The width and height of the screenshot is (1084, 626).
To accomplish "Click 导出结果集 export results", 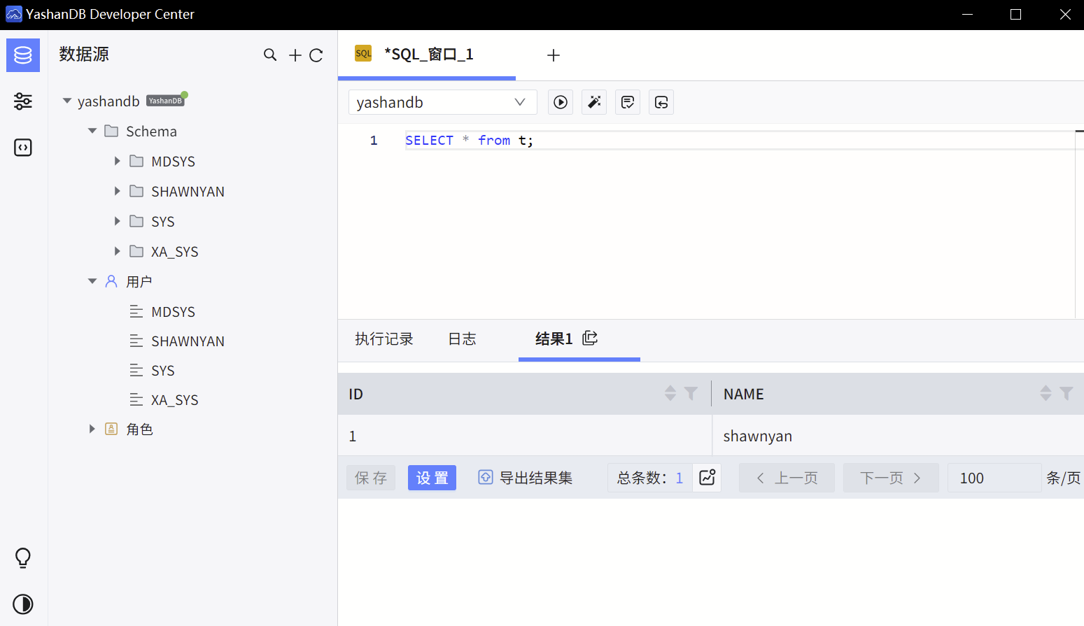I will (536, 478).
